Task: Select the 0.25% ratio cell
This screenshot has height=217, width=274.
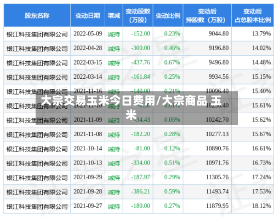Action: point(172,77)
